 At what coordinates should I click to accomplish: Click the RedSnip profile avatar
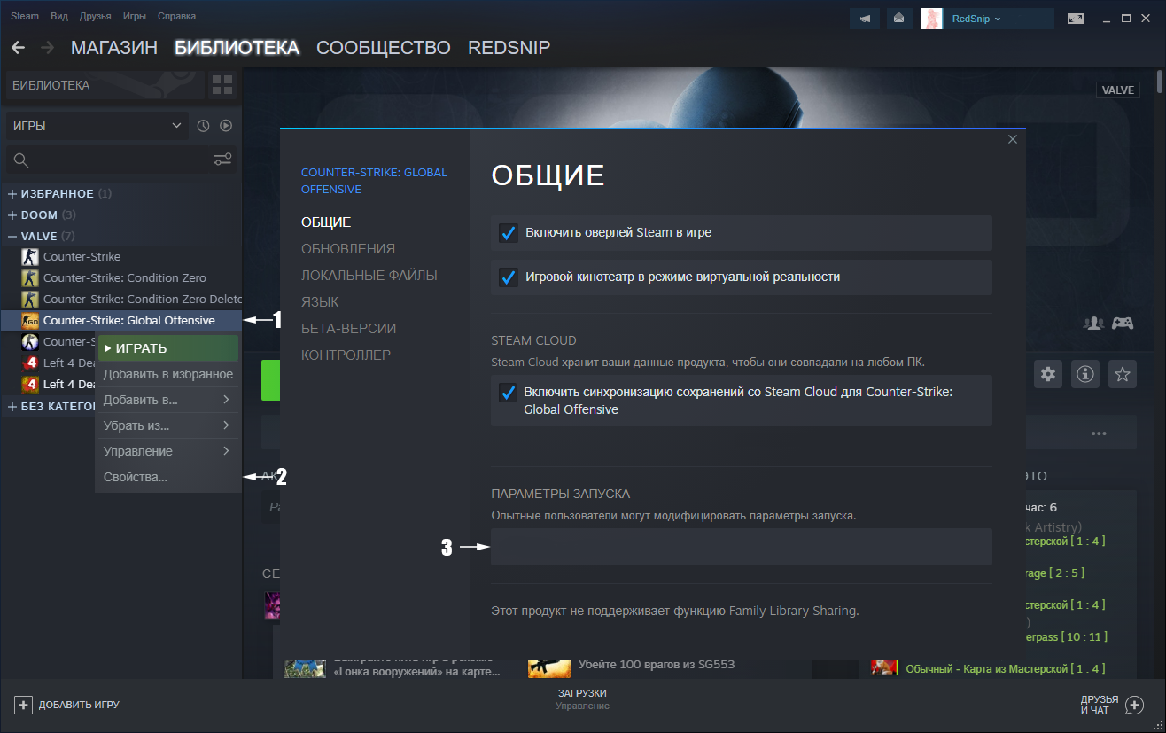point(931,18)
